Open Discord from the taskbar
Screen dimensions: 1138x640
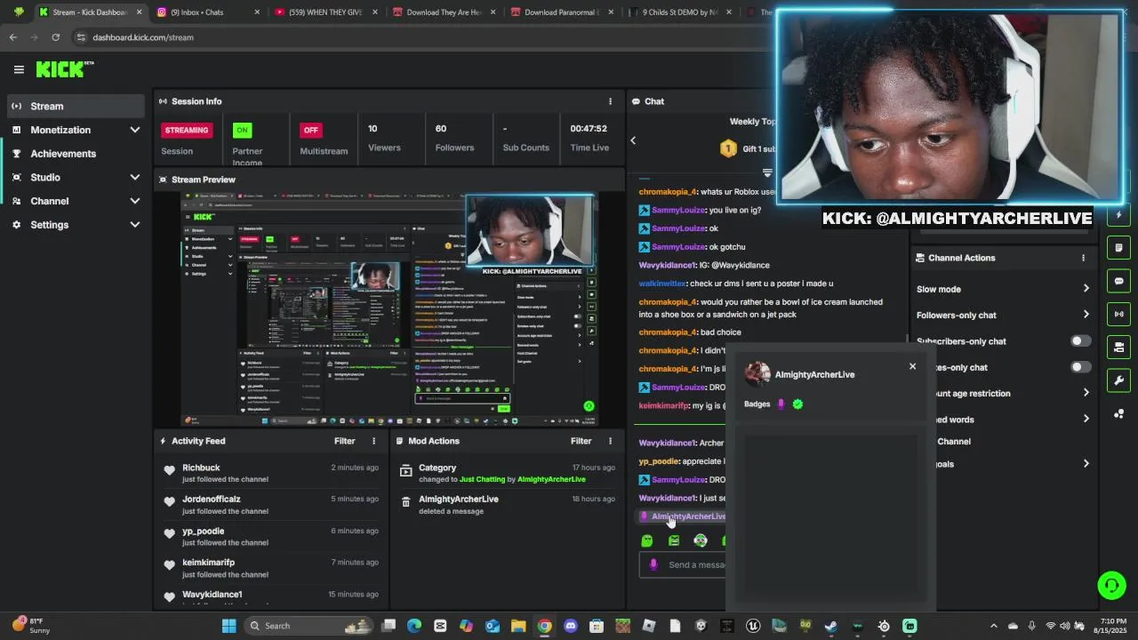(571, 626)
